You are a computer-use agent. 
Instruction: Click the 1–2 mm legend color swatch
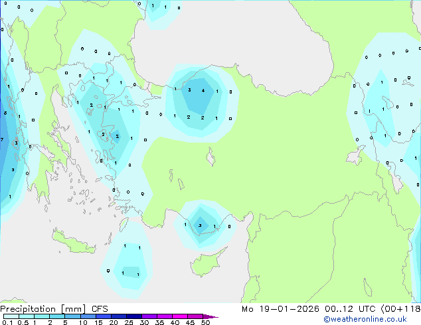tap(42, 316)
